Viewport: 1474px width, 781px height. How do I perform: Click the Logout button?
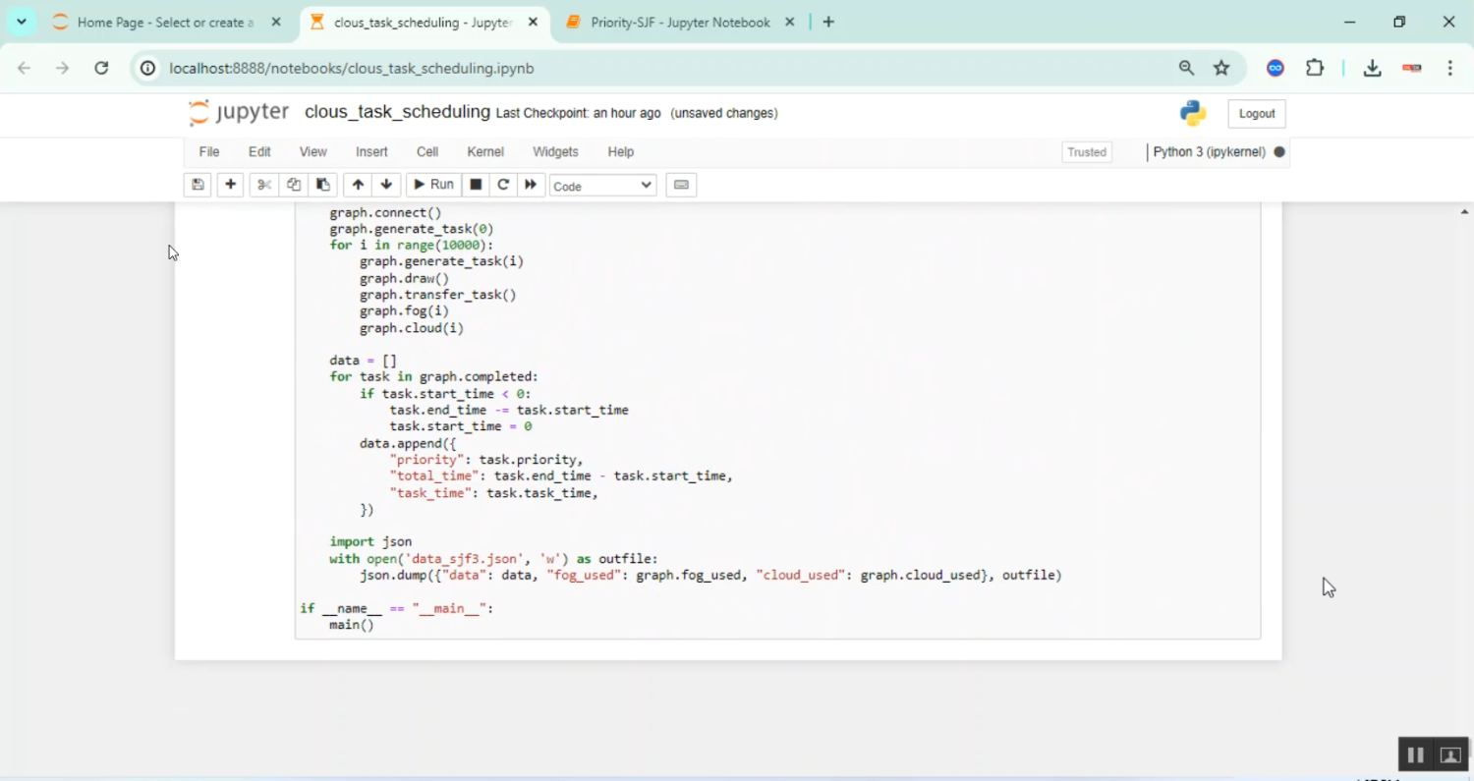point(1256,114)
